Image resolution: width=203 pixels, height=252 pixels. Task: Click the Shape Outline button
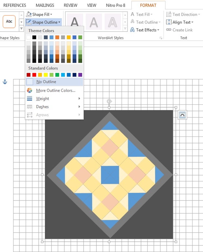click(x=43, y=22)
